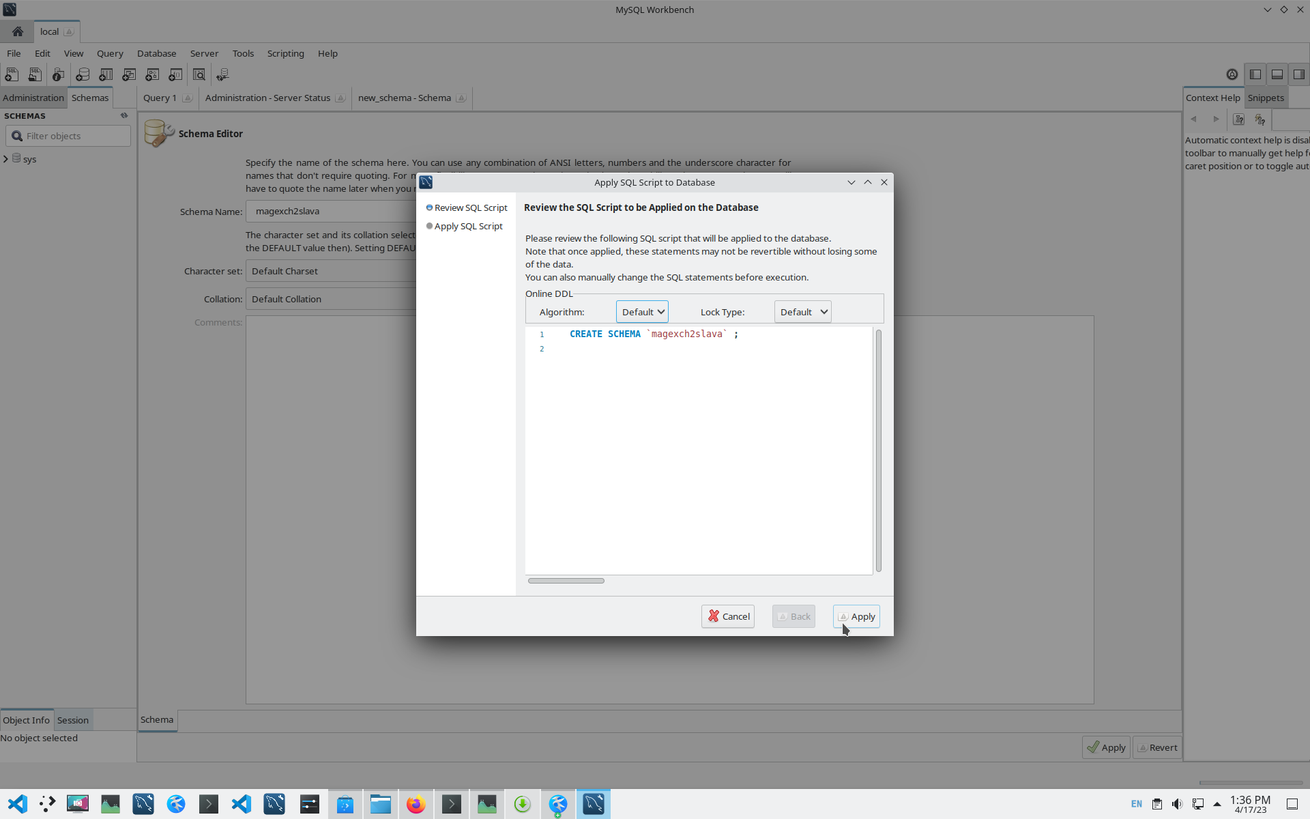
Task: Click the create new function toolbar icon
Action: click(175, 74)
